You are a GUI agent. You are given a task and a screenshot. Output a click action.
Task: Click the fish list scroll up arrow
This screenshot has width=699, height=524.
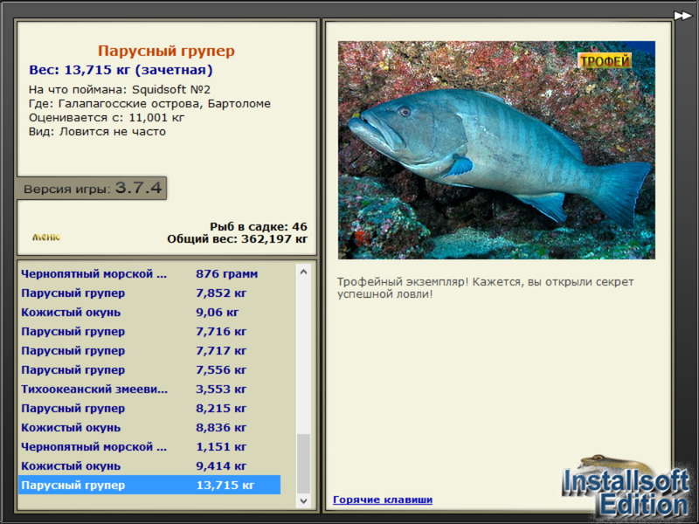point(303,272)
